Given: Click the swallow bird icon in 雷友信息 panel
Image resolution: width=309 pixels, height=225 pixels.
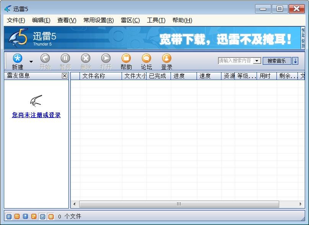Looking at the screenshot, I should coord(36,101).
